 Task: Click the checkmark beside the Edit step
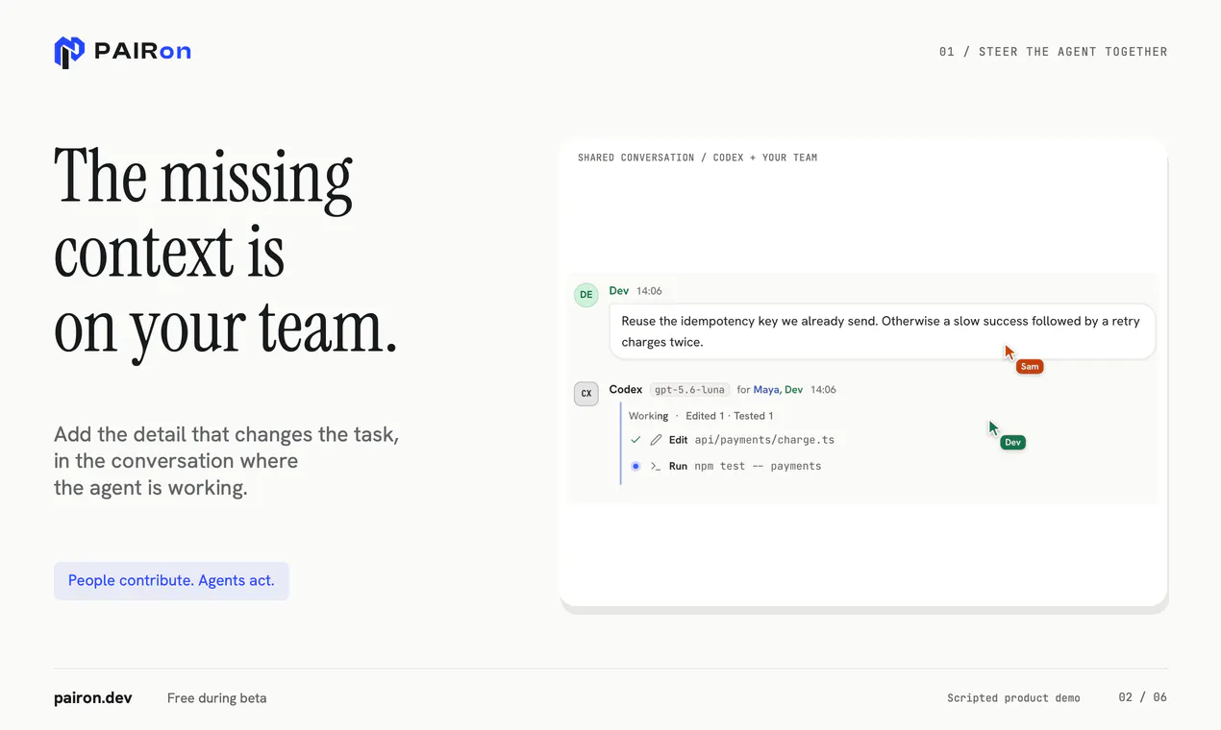pos(635,440)
